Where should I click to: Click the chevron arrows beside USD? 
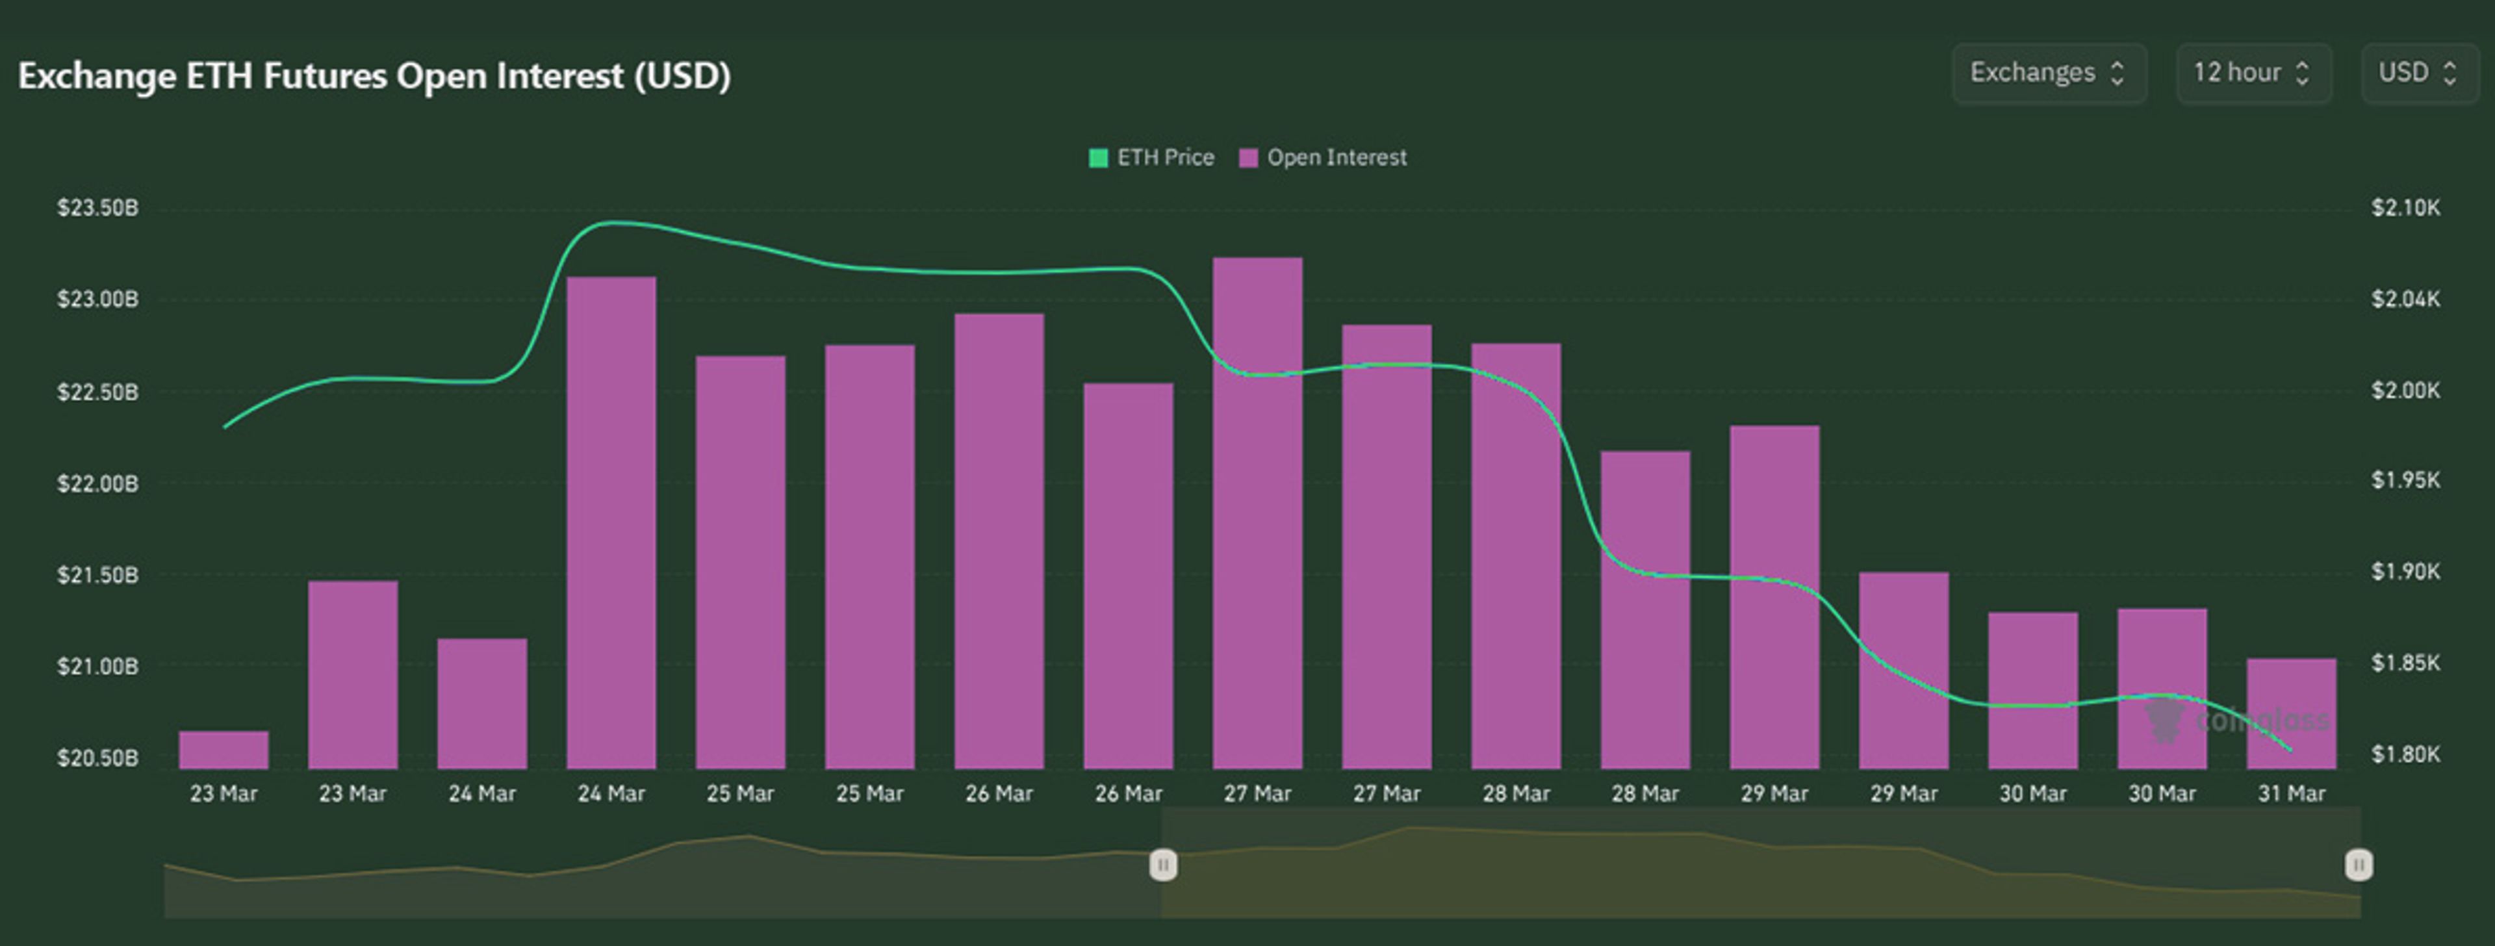2450,73
